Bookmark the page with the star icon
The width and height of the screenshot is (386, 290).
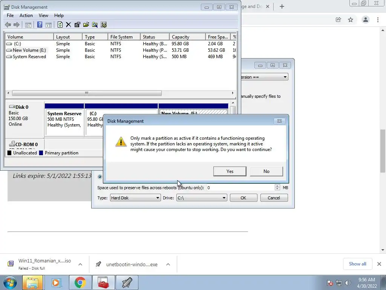click(x=351, y=20)
